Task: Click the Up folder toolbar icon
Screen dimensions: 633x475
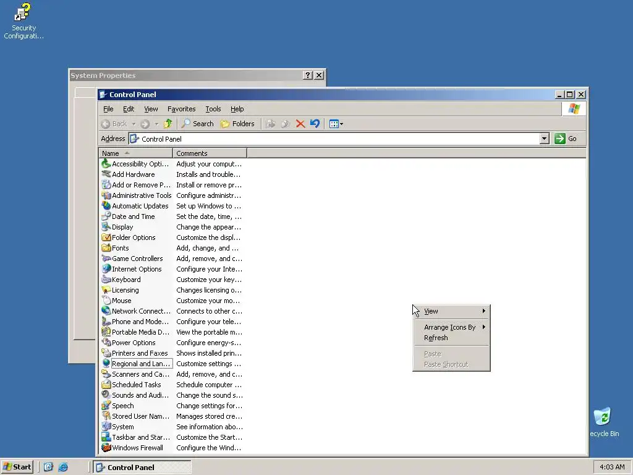Action: [x=168, y=124]
